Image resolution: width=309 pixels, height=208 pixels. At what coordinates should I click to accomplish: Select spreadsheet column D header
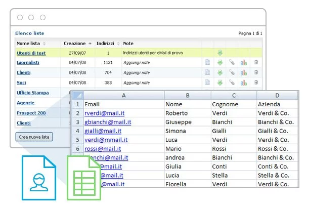(x=278, y=95)
